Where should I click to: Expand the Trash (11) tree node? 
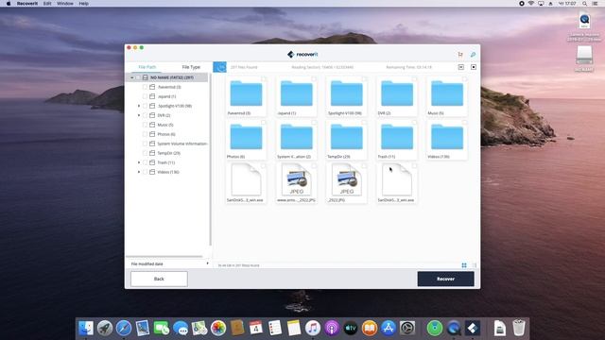(139, 162)
